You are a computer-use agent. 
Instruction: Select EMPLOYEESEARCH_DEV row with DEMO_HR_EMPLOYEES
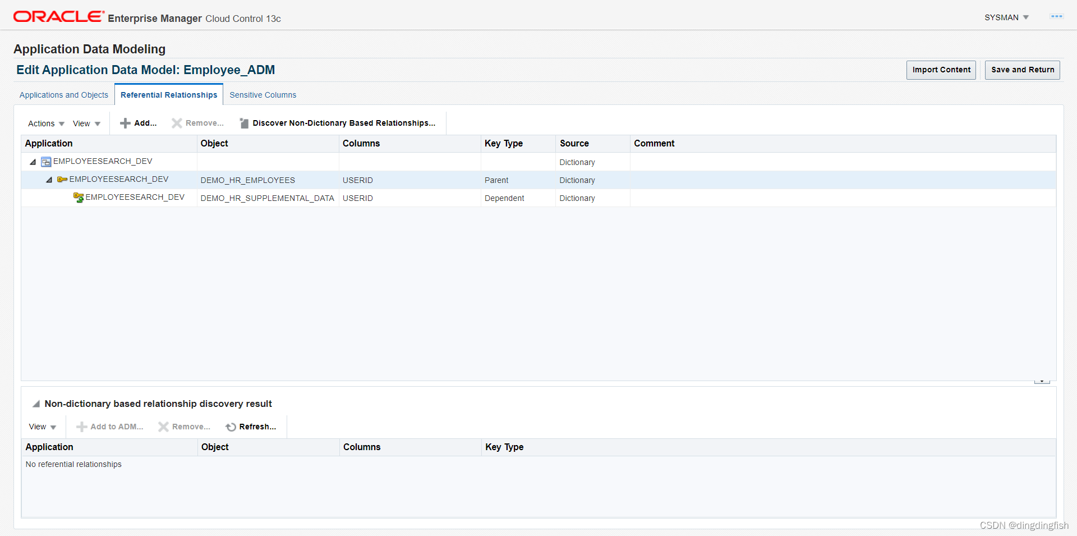(x=538, y=180)
